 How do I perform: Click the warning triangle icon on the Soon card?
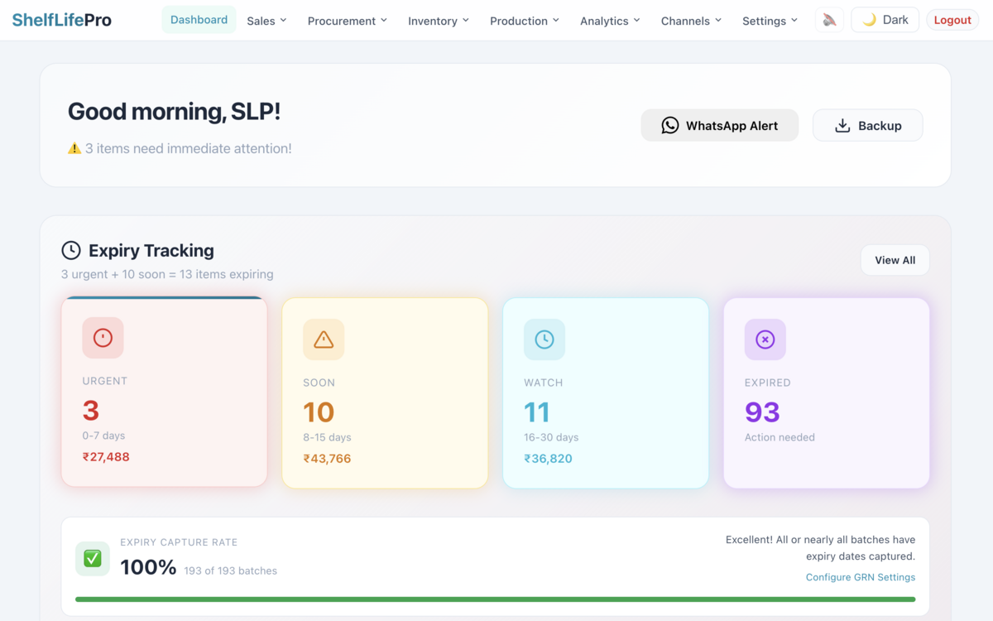pyautogui.click(x=323, y=339)
